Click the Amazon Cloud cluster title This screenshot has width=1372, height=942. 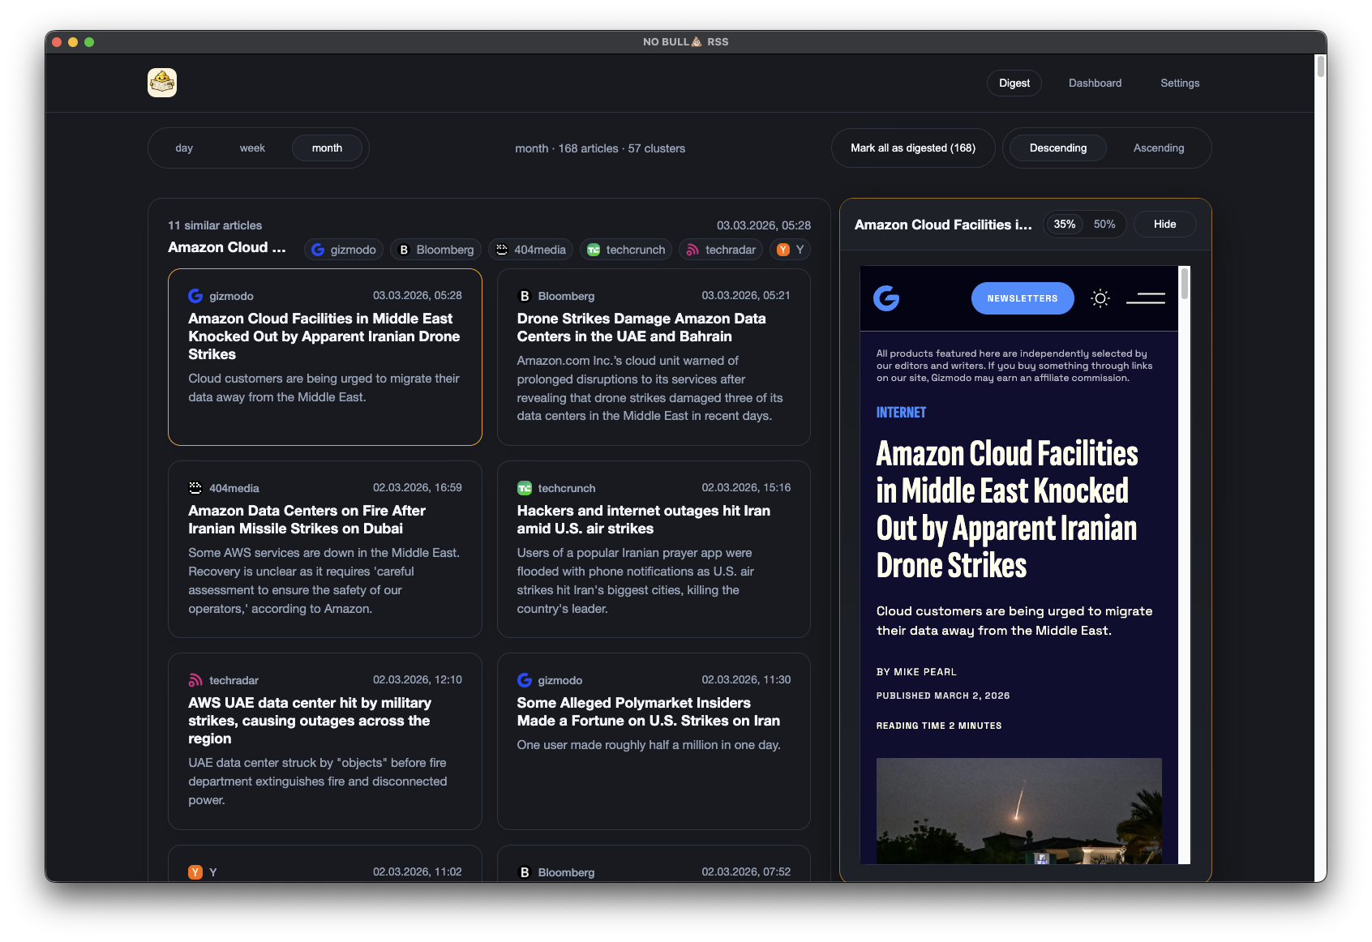[x=227, y=247]
